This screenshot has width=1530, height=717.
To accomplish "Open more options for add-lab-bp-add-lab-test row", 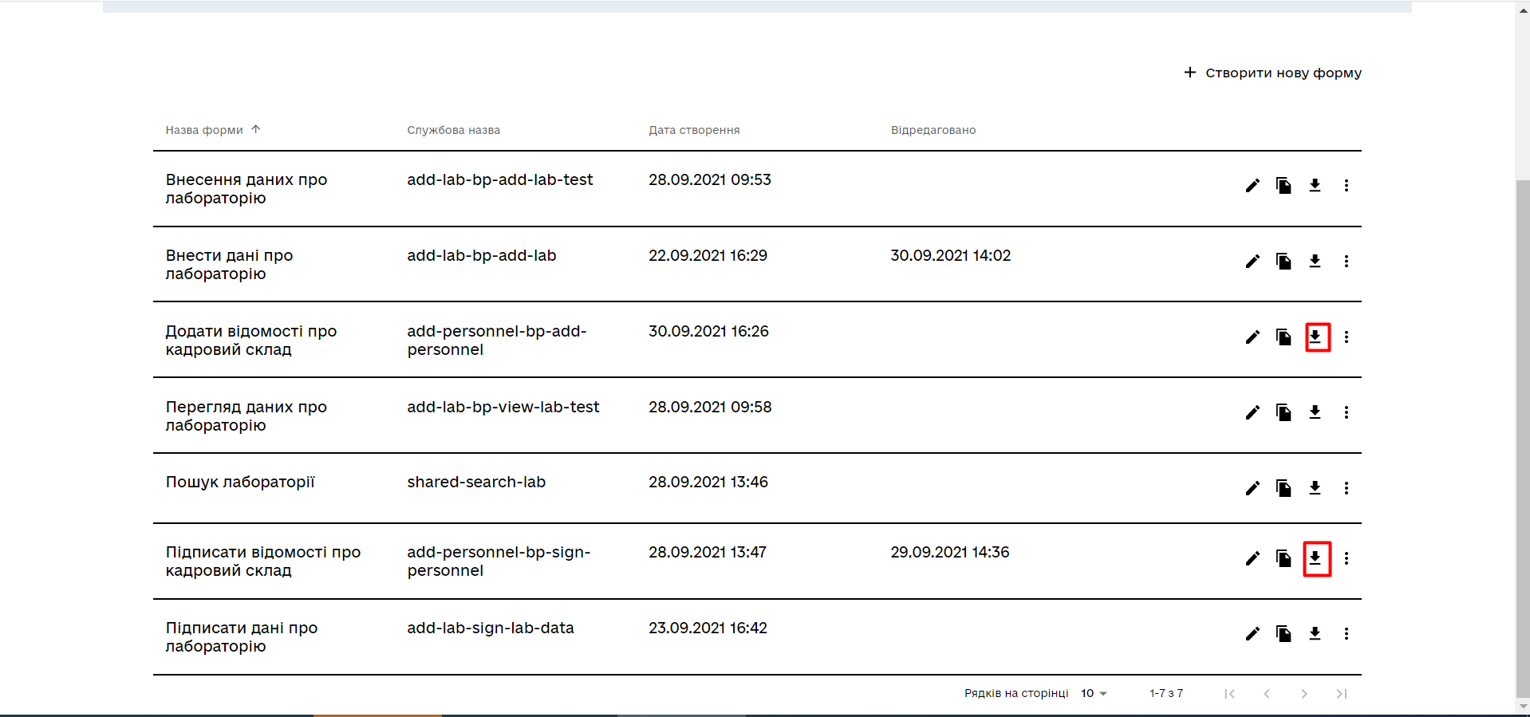I will click(1347, 186).
